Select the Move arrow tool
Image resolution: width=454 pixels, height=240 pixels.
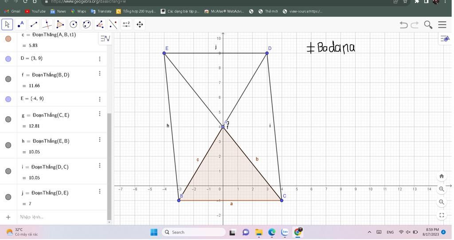tap(7, 24)
